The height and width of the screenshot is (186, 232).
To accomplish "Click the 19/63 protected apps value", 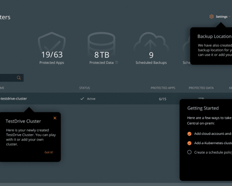I will pos(52,55).
